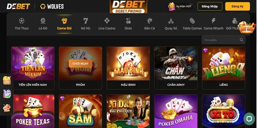Open the Xì Dách Đại Phú Quý game

point(128,111)
